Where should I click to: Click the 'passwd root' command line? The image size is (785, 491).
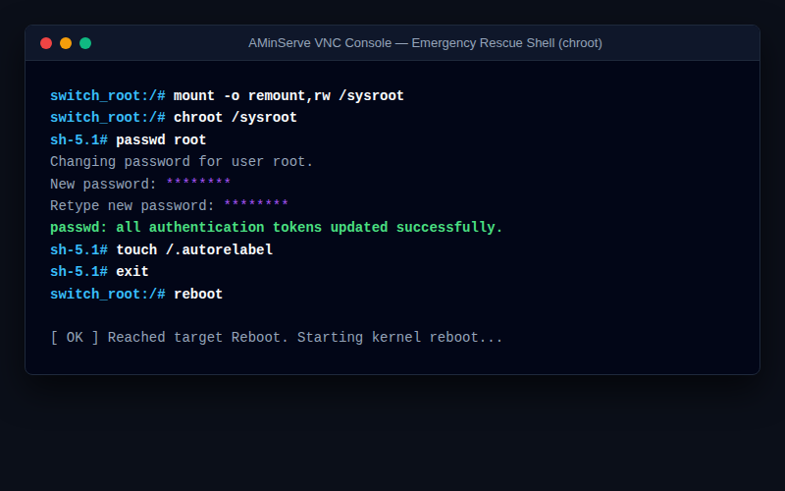(x=161, y=139)
